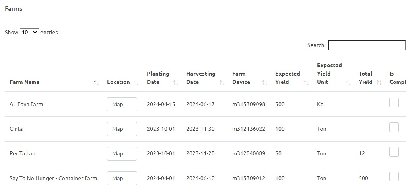
Task: Sort by Farm Device column arrows
Action: (x=264, y=82)
